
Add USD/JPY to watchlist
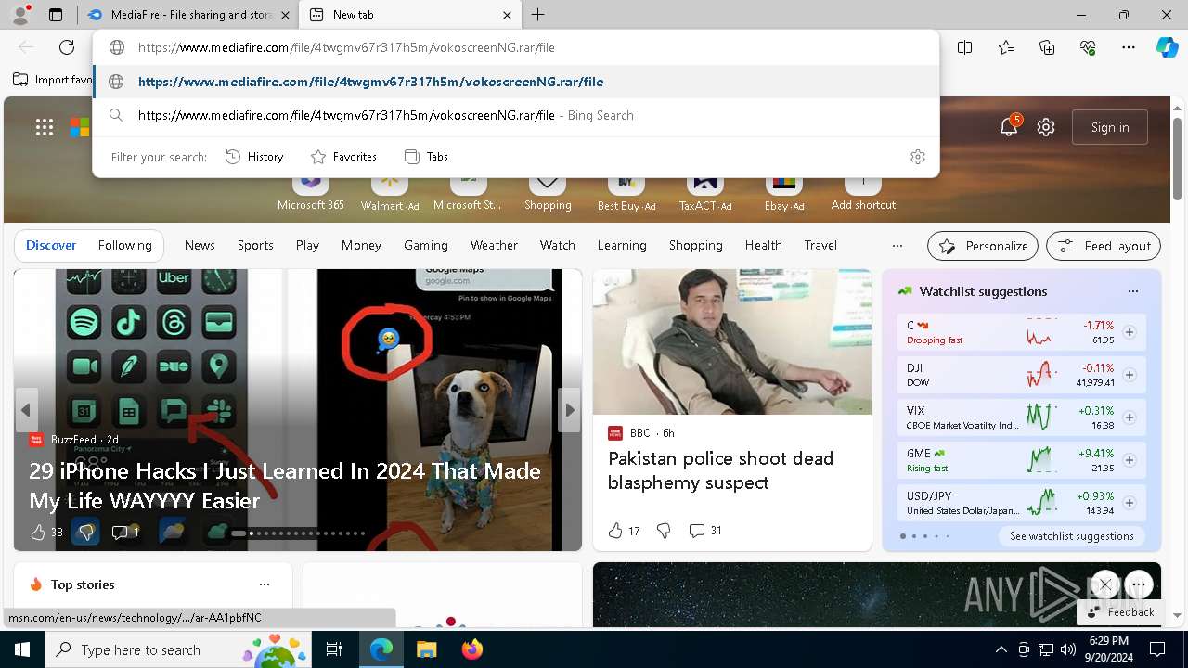(1130, 503)
